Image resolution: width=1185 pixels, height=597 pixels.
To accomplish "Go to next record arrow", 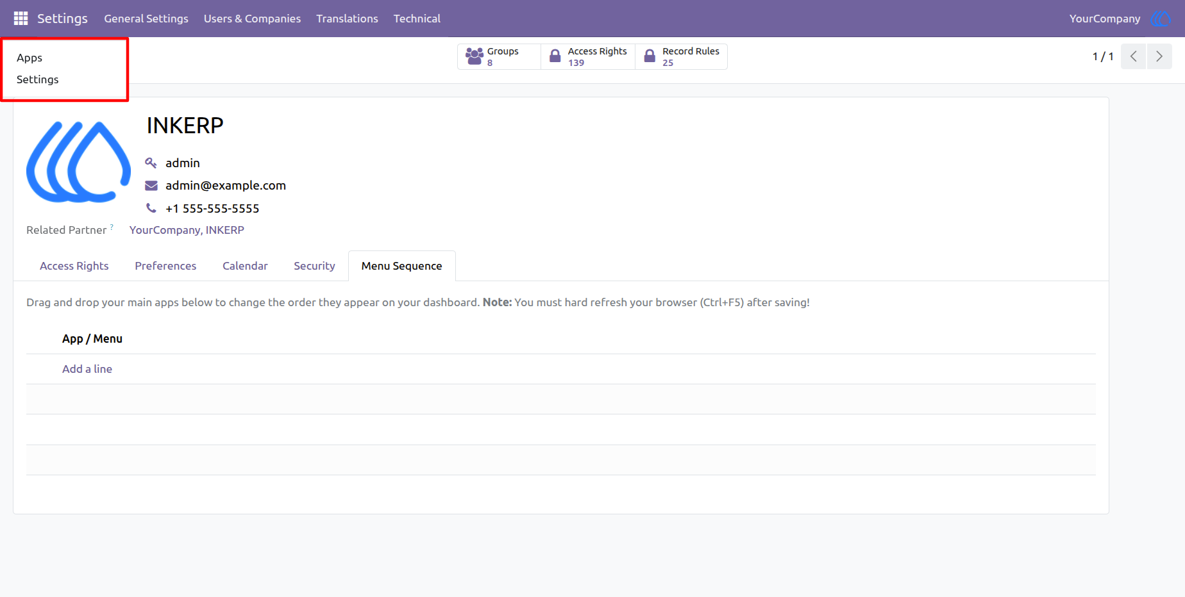I will click(x=1159, y=56).
